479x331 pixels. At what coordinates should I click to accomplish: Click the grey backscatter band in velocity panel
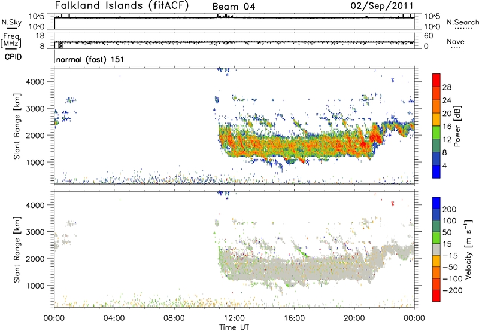click(299, 269)
